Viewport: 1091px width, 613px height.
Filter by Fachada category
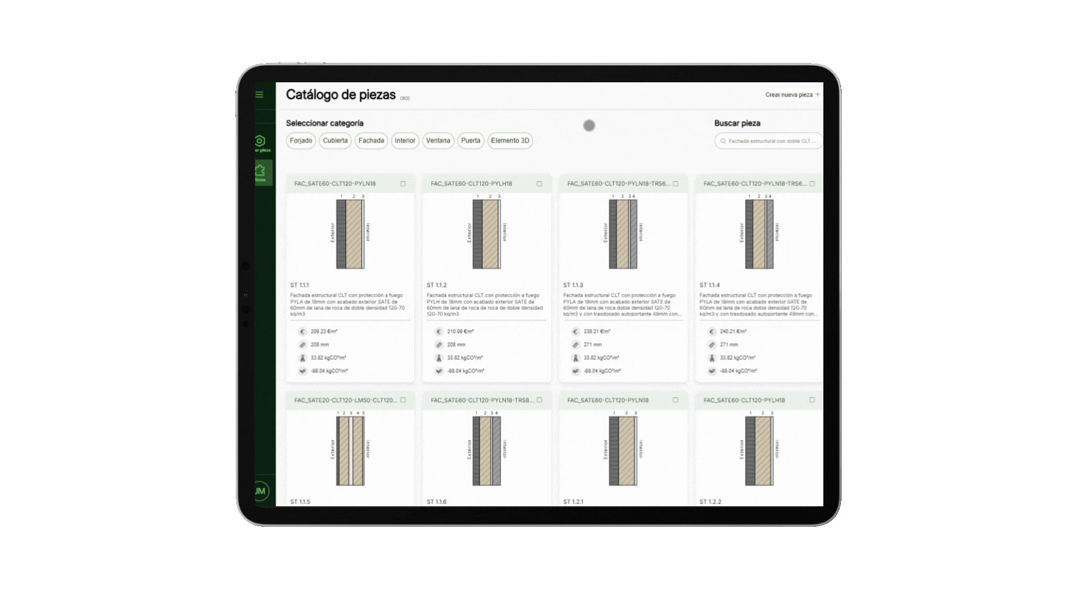click(x=371, y=141)
